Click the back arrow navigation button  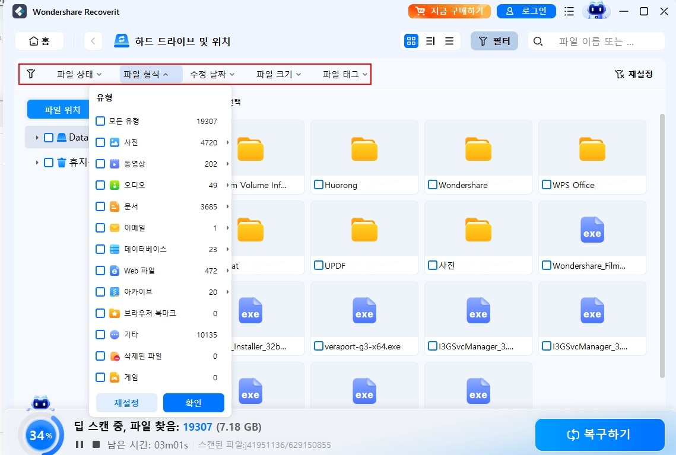point(93,41)
